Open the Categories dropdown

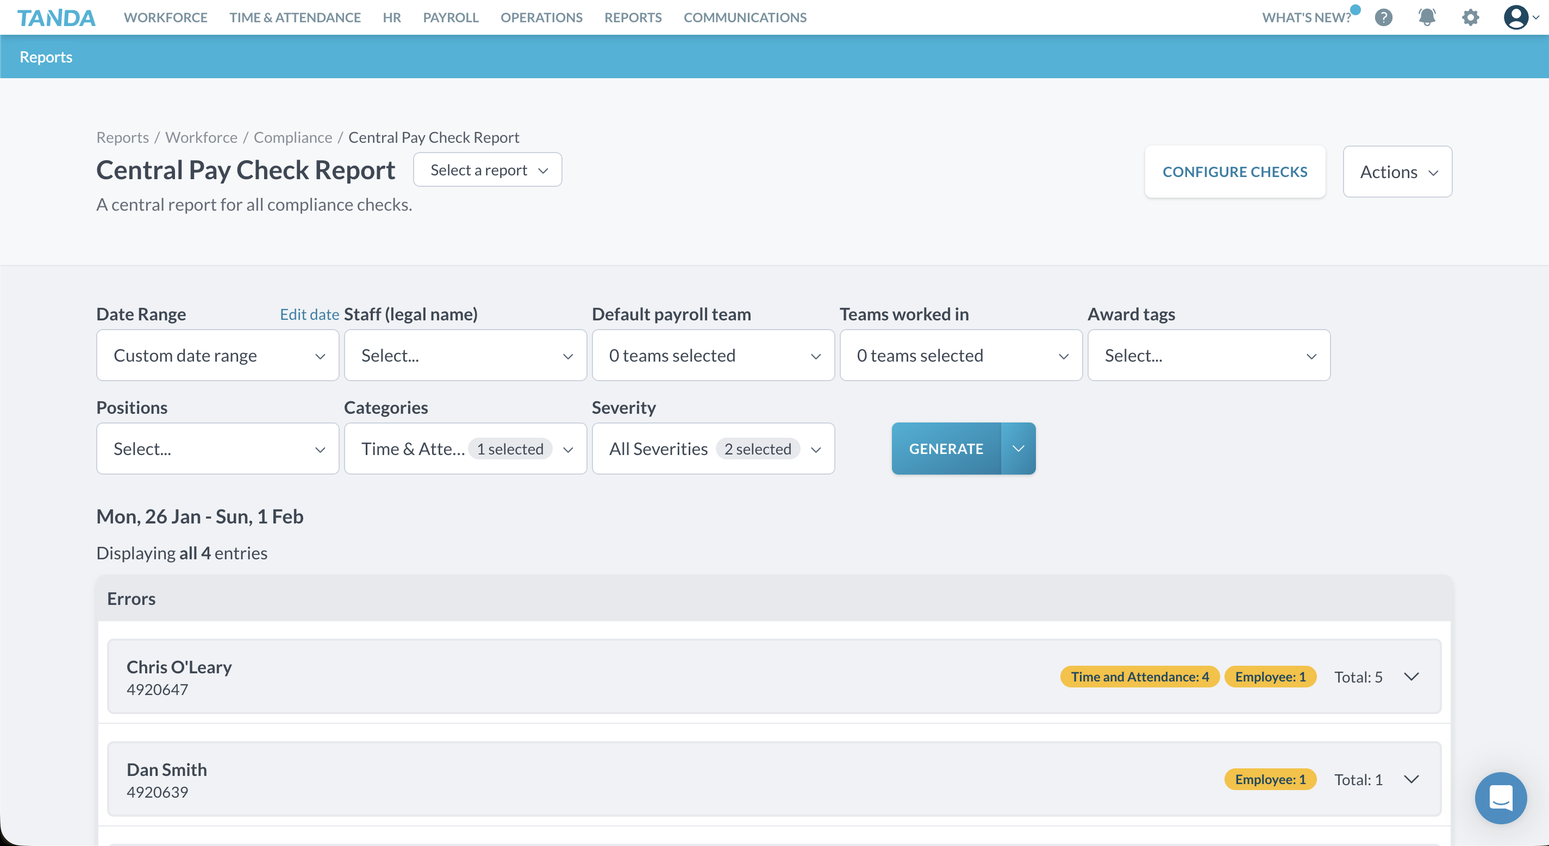465,449
